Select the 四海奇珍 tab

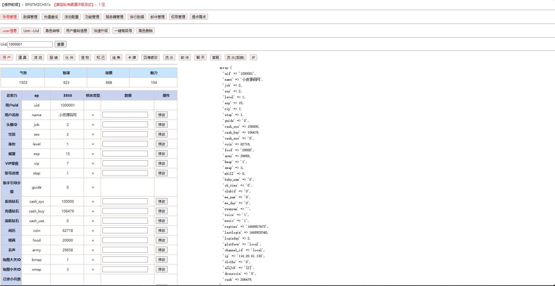(x=150, y=57)
